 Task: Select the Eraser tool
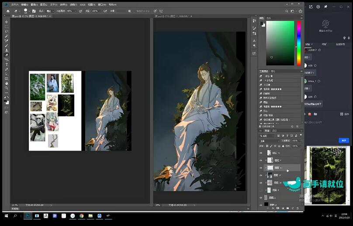tap(6, 55)
